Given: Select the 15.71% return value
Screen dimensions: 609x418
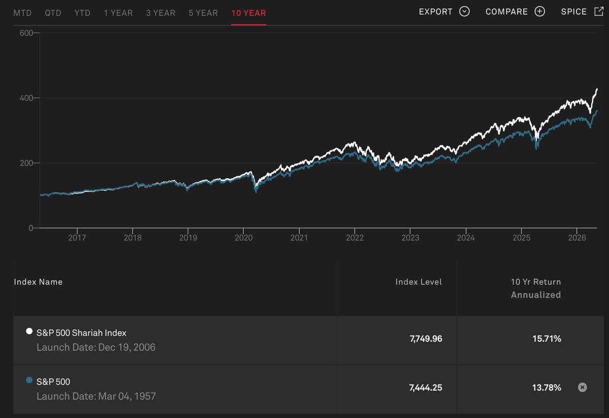Looking at the screenshot, I should click(547, 339).
